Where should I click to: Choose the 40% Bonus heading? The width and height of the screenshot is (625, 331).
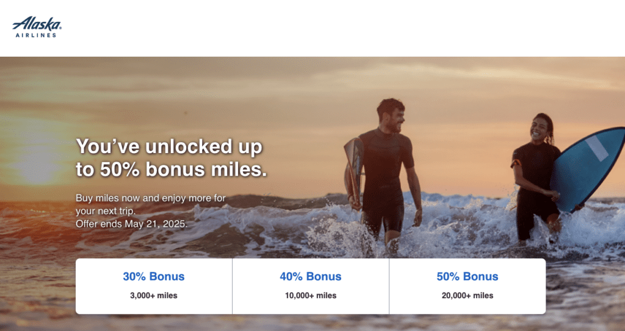pos(311,277)
